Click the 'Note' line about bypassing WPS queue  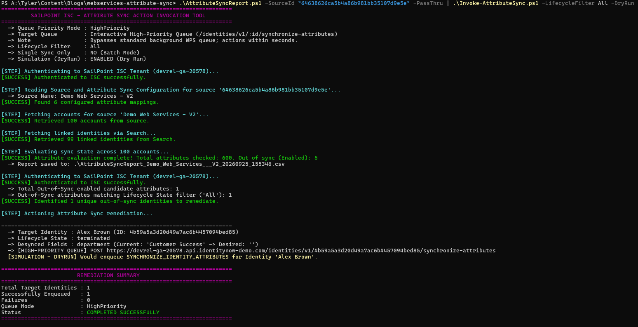pyautogui.click(x=153, y=40)
